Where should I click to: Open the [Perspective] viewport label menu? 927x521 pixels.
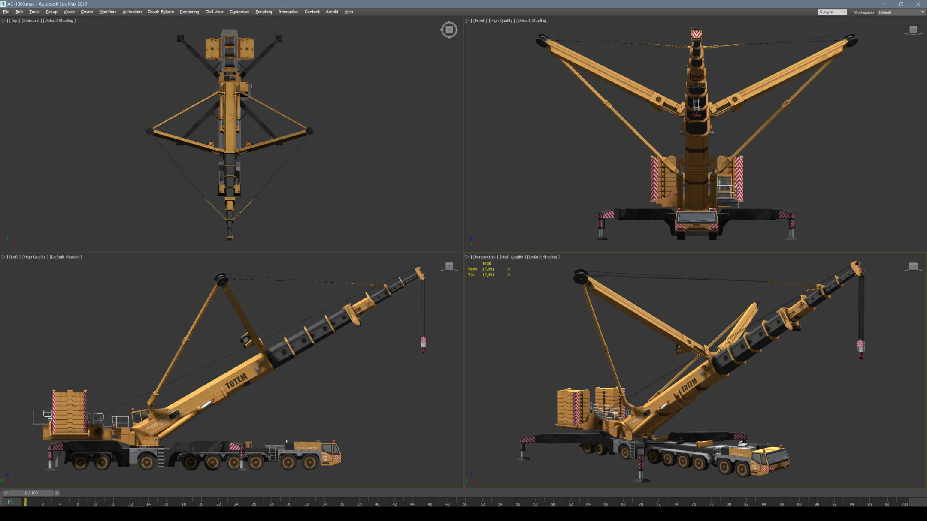click(485, 257)
